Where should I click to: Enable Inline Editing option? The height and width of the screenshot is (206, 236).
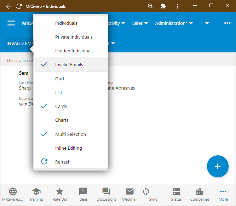(70, 148)
